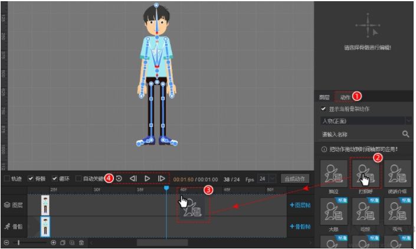Click the 合成动作 button

(294, 178)
